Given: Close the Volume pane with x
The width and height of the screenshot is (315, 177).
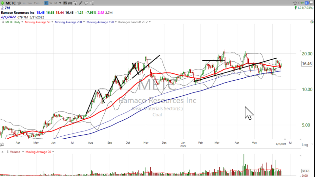Looking at the screenshot, I should tap(2, 152).
